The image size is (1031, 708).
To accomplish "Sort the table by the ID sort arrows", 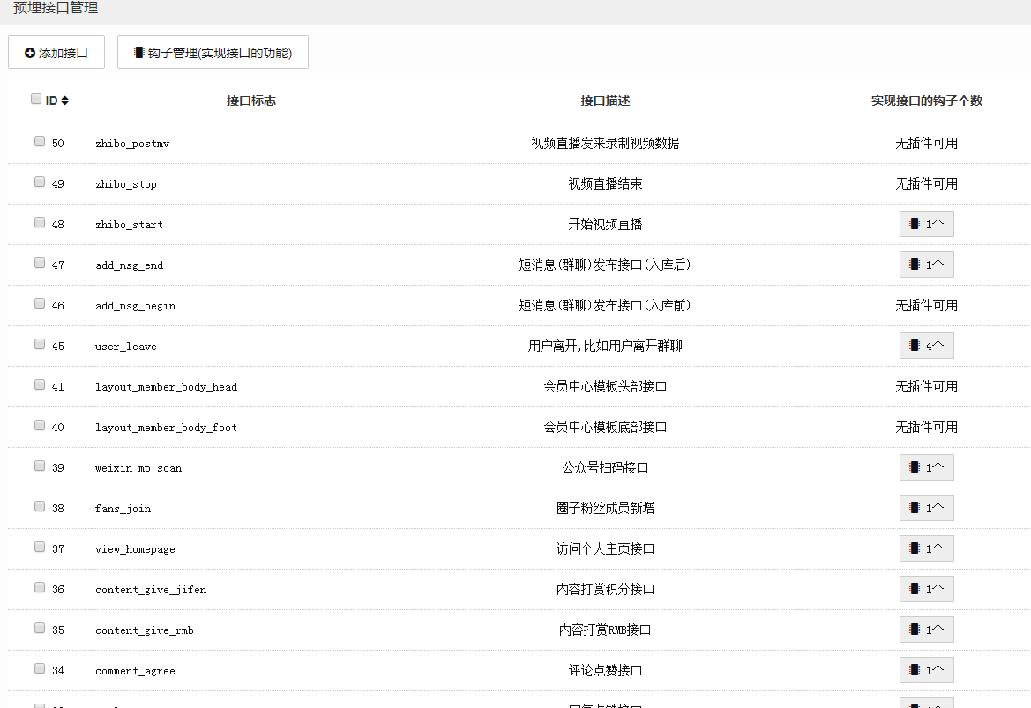I will point(64,101).
